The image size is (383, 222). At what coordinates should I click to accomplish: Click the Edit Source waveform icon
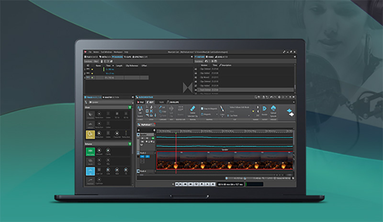pos(140,109)
